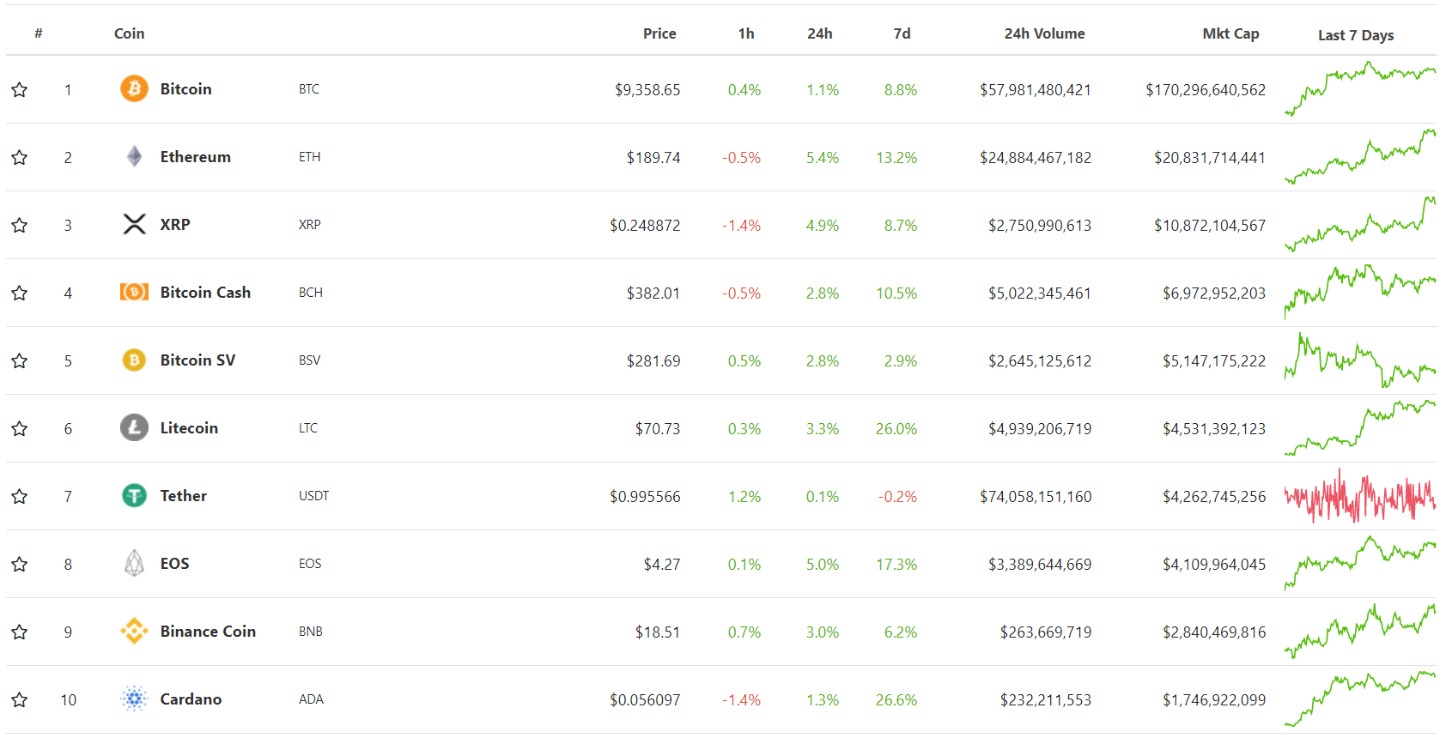This screenshot has width=1446, height=738.
Task: Click EOS price $4.27
Action: [x=662, y=564]
